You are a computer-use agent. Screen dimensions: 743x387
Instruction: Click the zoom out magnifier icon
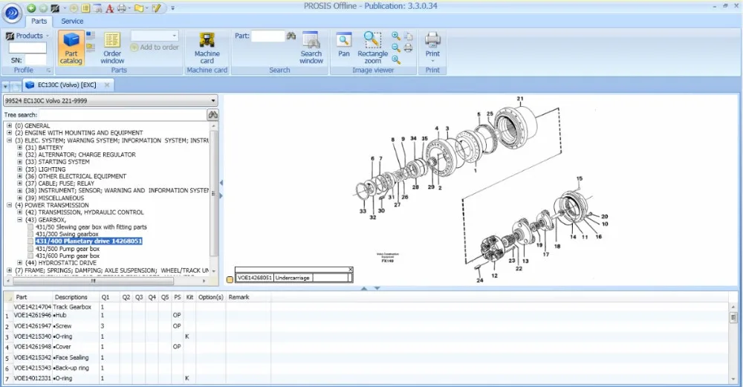396,48
